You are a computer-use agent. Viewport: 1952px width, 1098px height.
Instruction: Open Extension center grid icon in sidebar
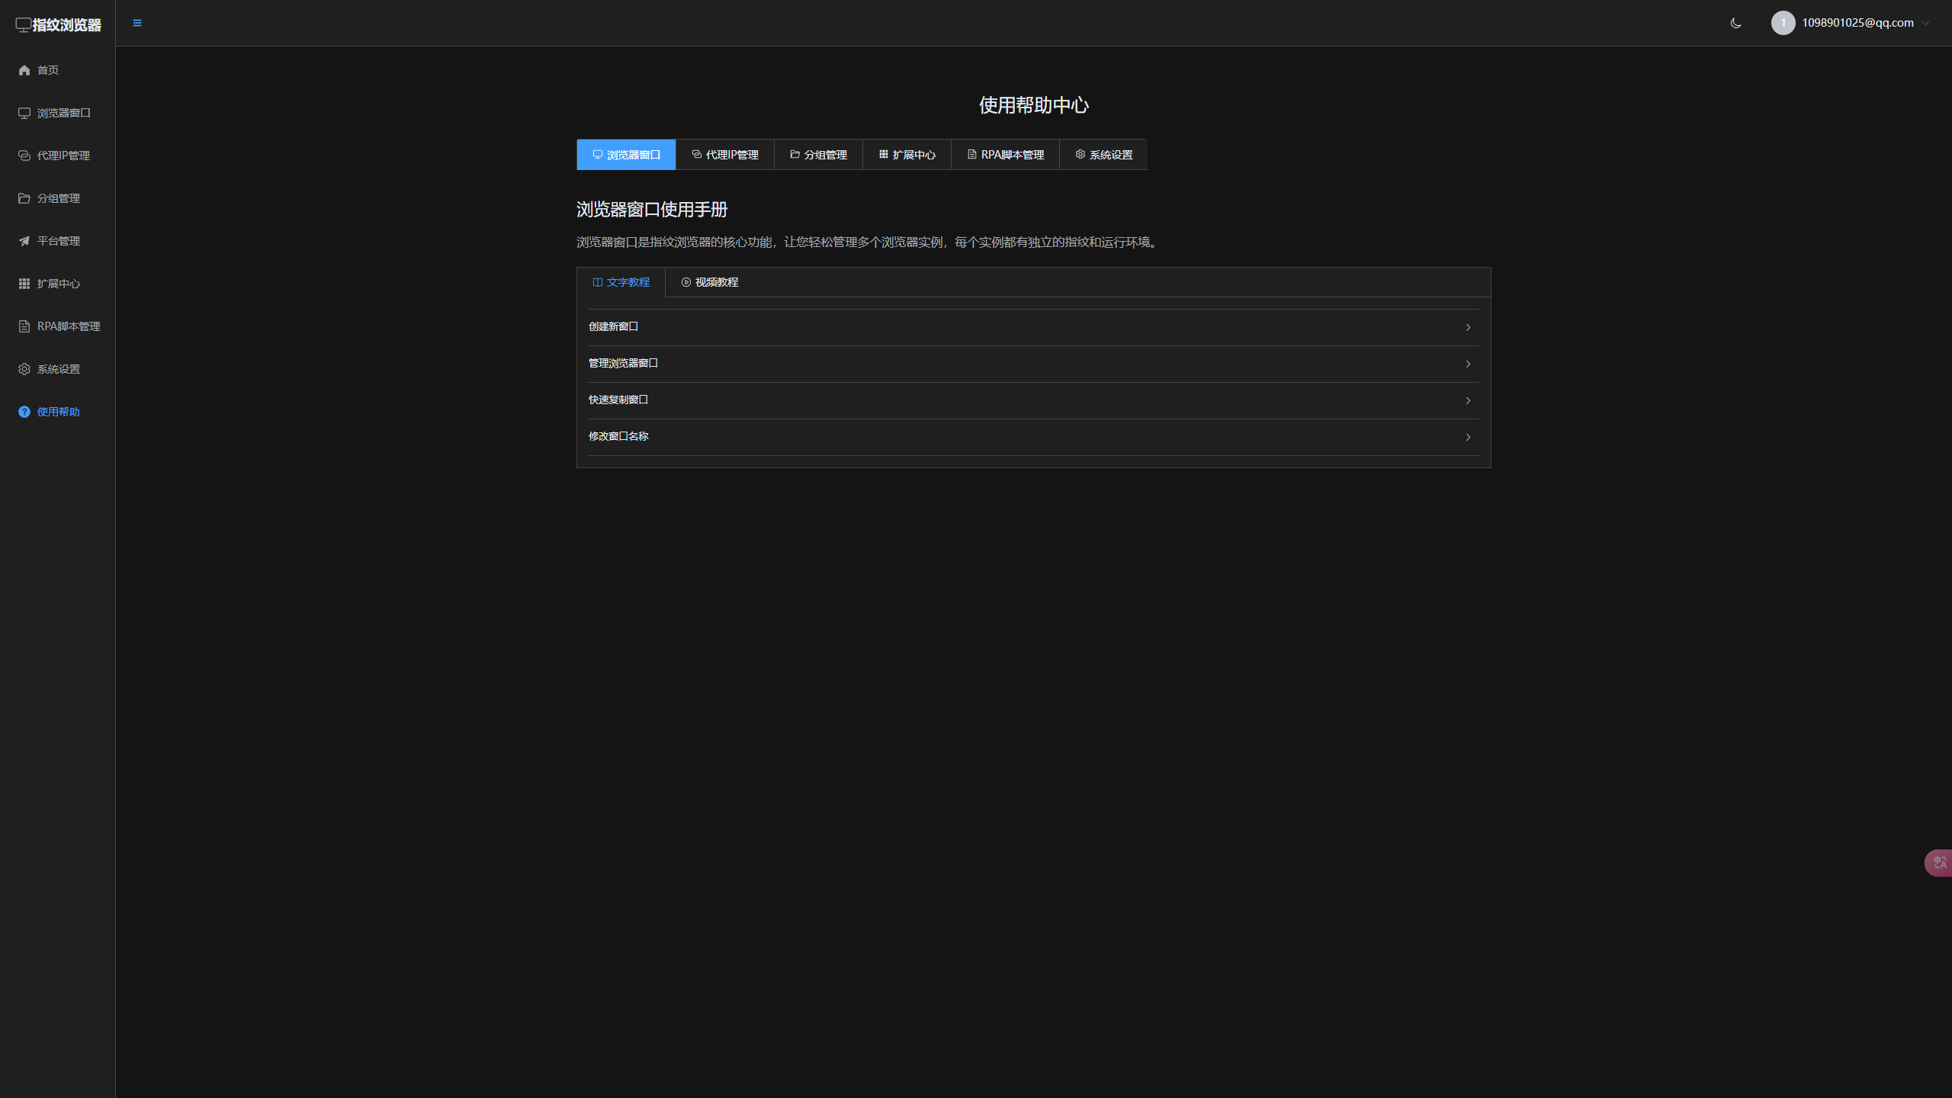coord(24,284)
